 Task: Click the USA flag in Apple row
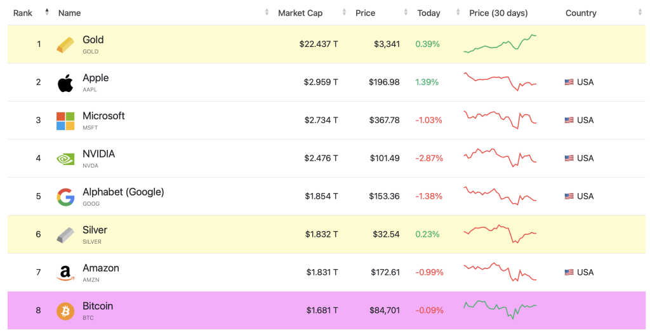pos(569,82)
